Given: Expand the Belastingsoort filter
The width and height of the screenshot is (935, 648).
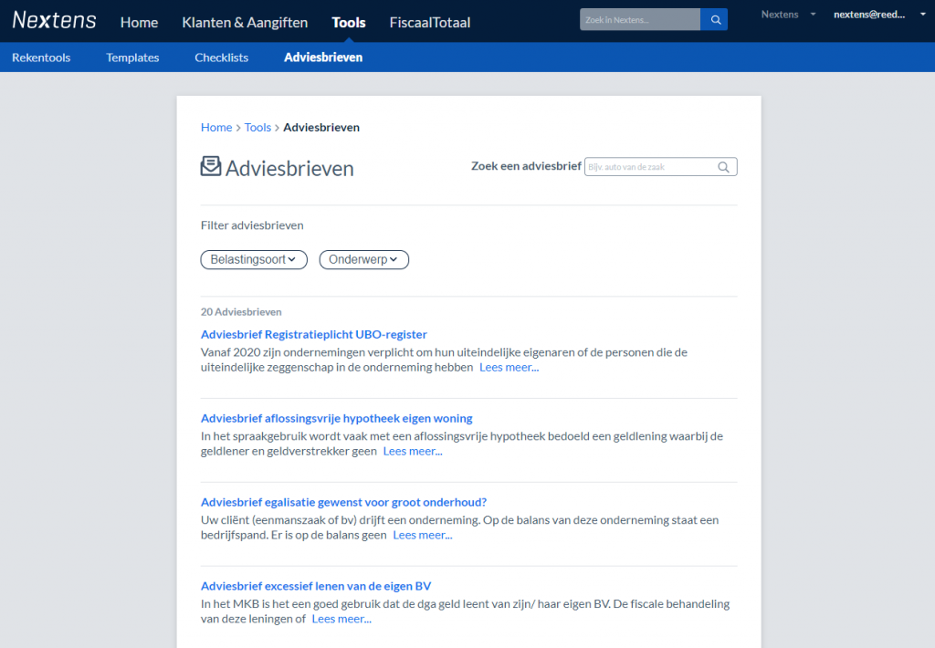Looking at the screenshot, I should pyautogui.click(x=254, y=259).
